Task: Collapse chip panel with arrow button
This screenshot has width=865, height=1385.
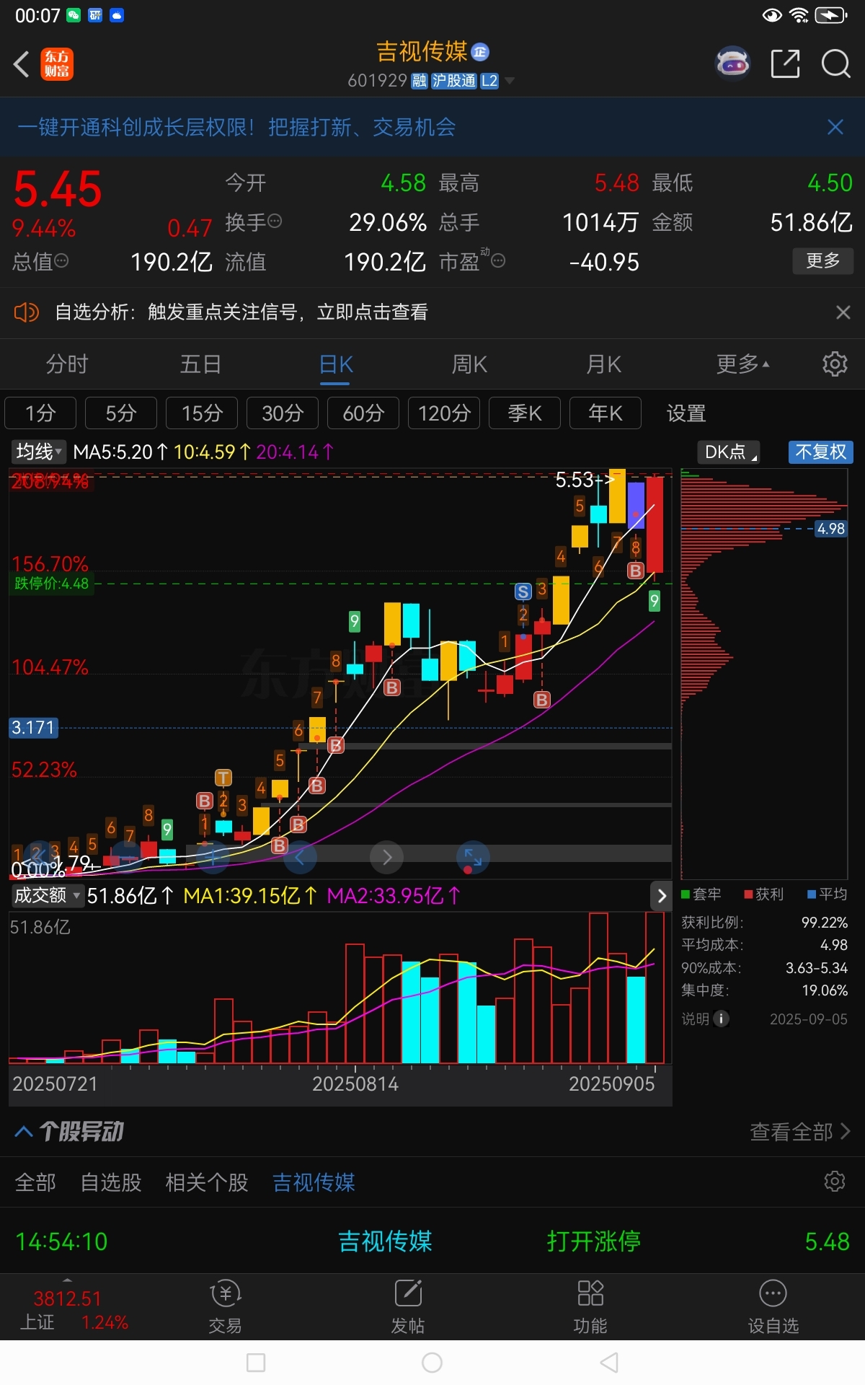Action: click(x=662, y=896)
